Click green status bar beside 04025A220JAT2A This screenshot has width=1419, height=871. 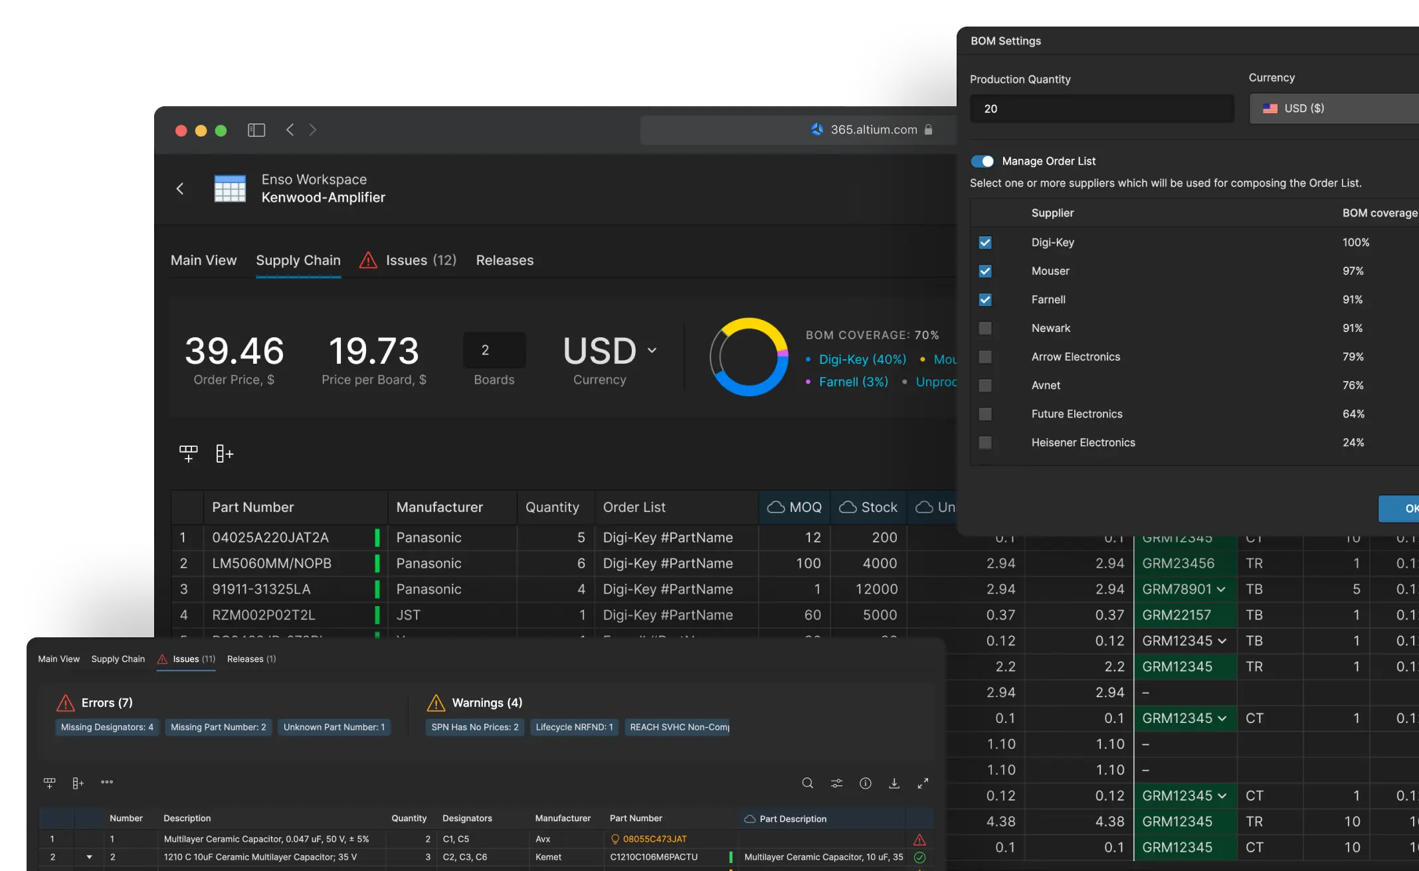click(377, 537)
